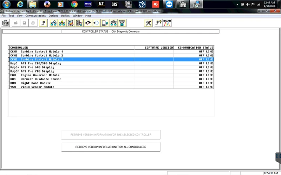Click the CONTROLLER column header
281x175 pixels.
72,48
